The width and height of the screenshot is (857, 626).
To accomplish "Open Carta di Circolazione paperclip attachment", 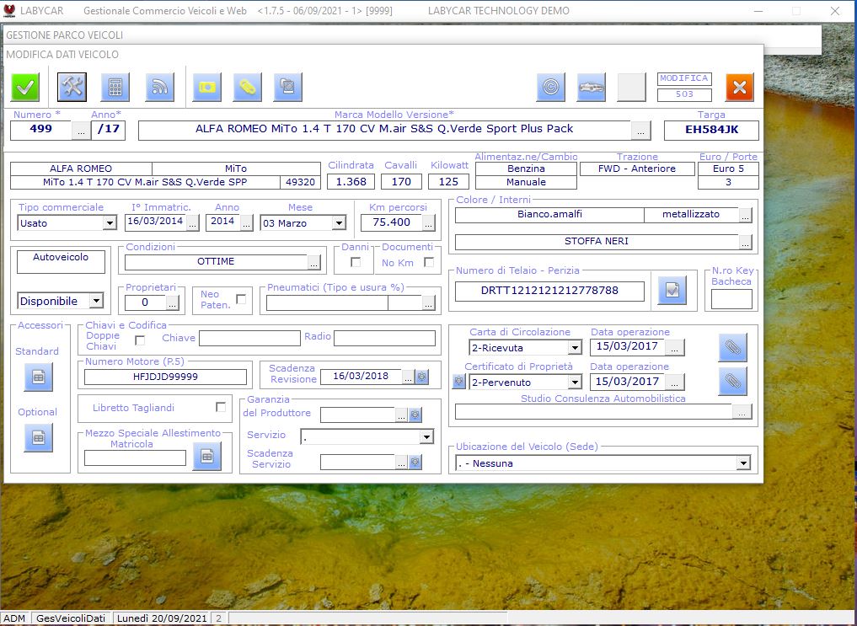I will (x=732, y=347).
